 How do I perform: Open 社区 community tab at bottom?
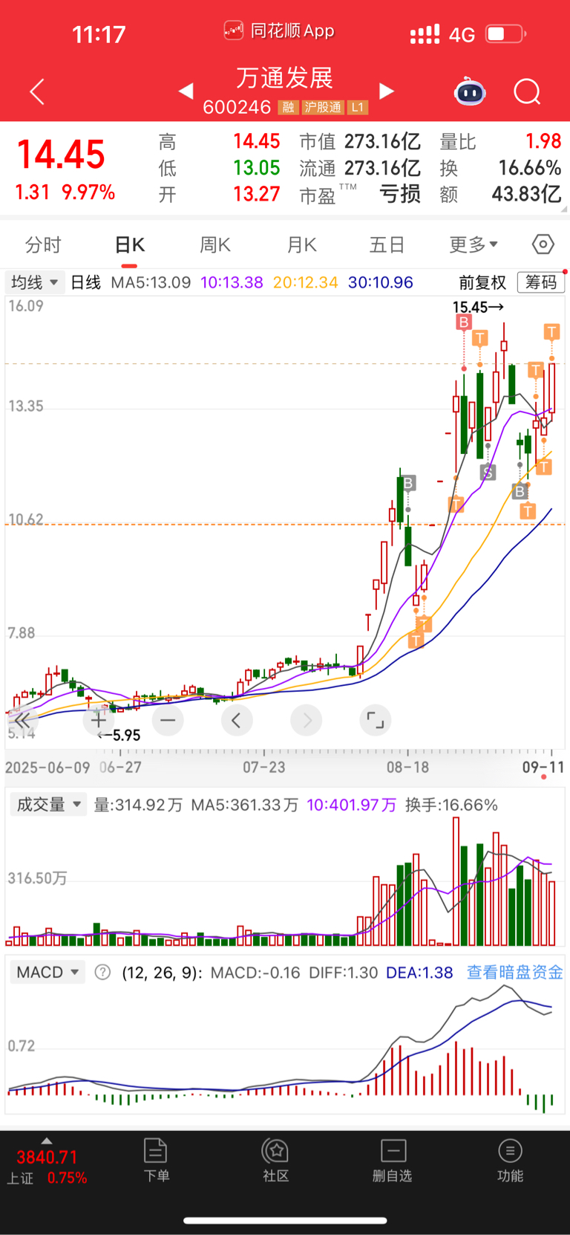(x=276, y=1160)
